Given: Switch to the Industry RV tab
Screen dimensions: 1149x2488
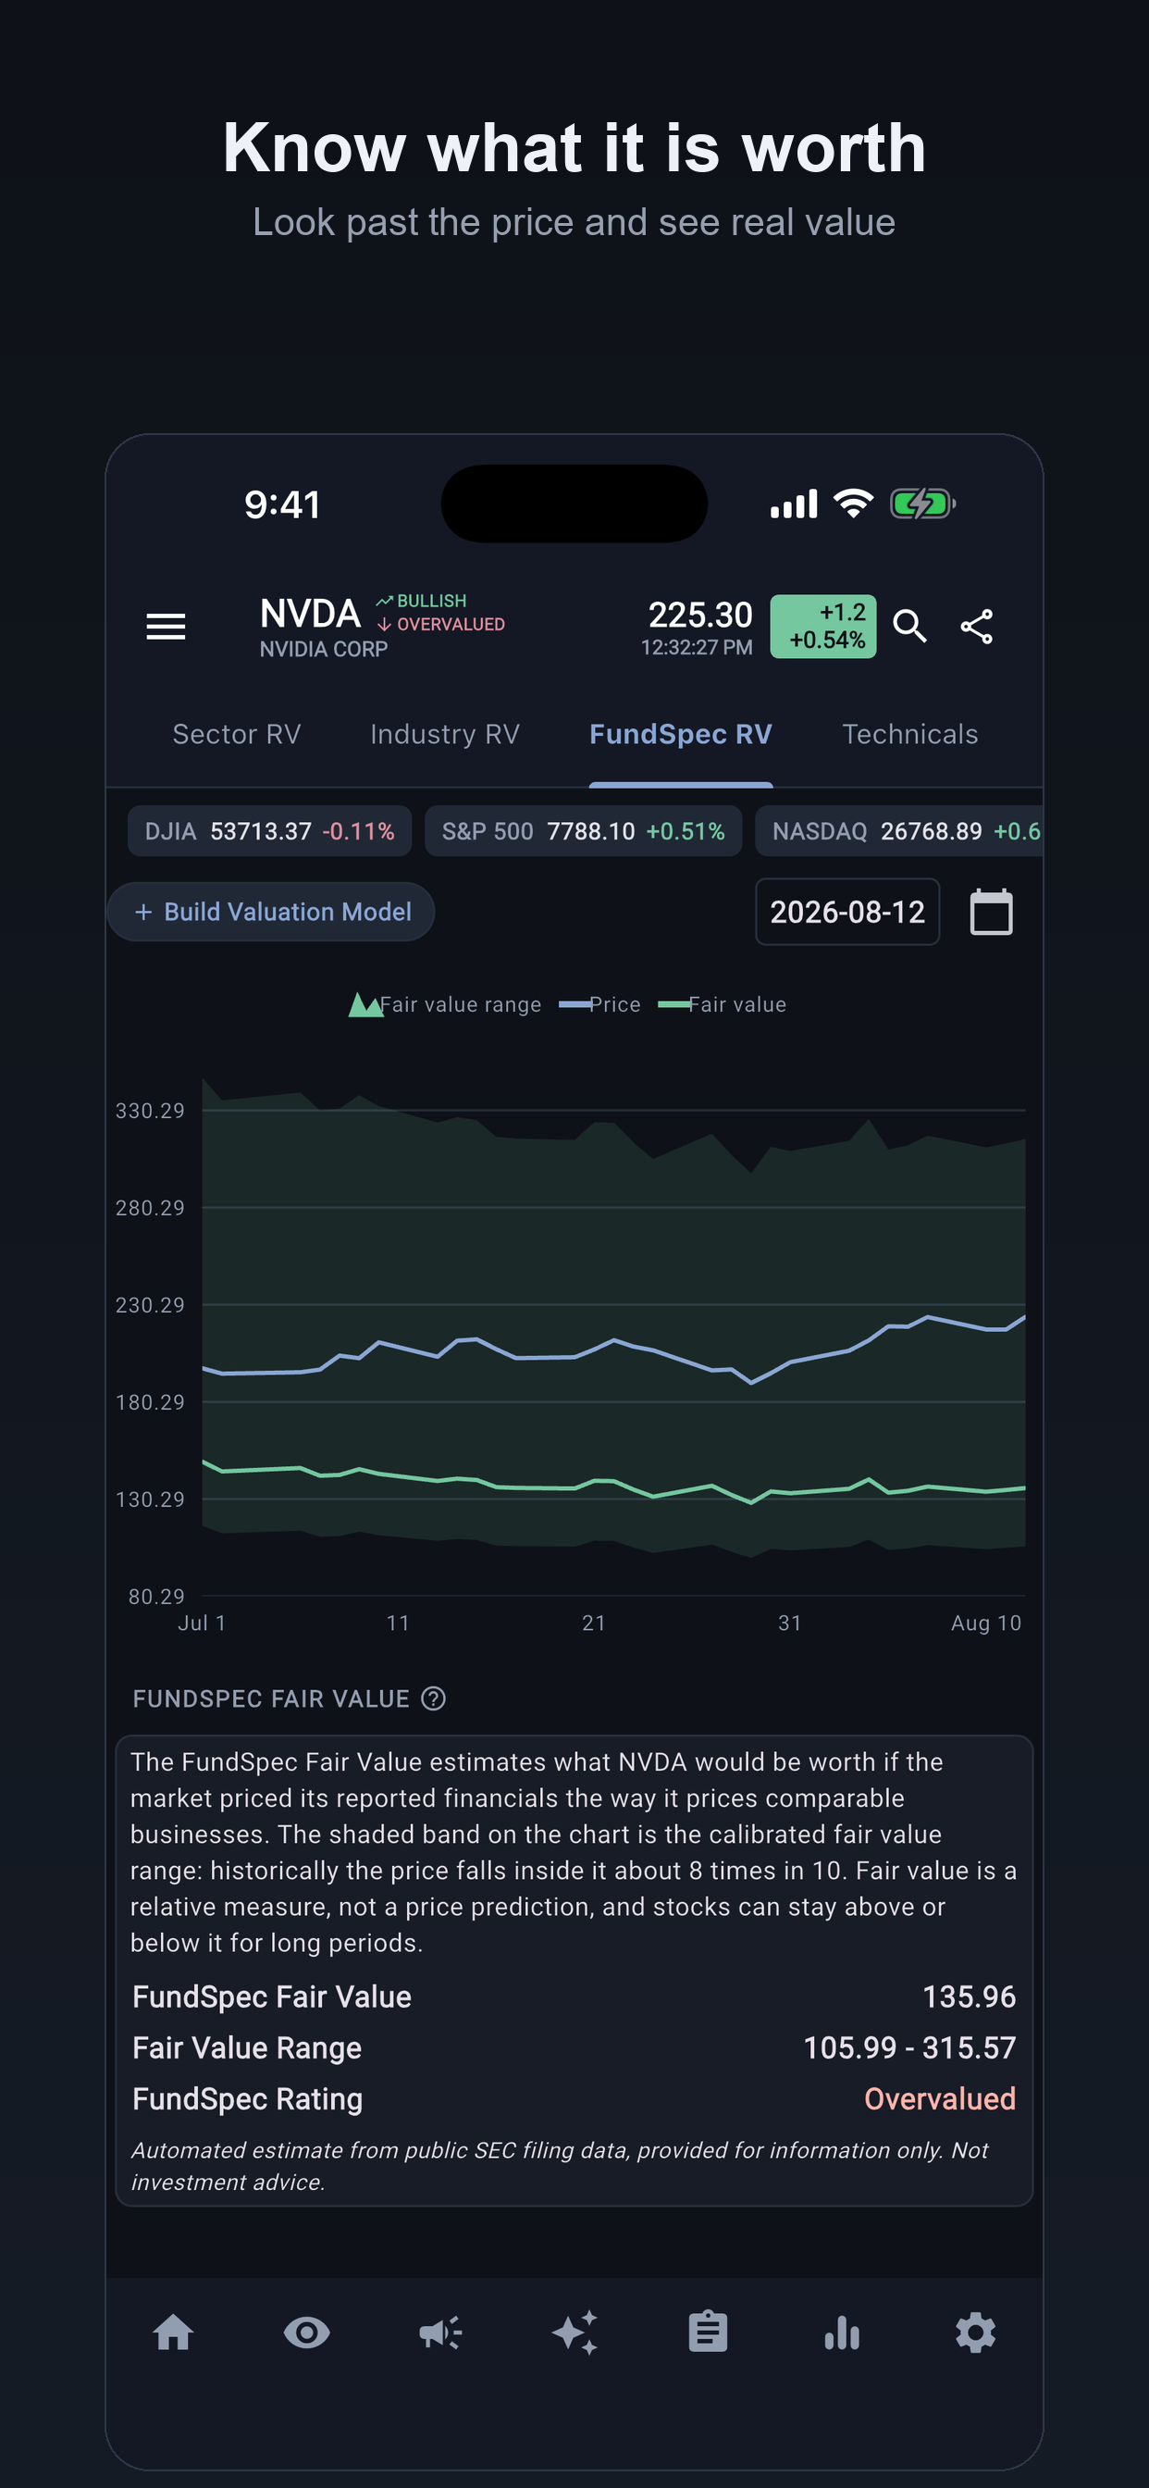Looking at the screenshot, I should click(445, 734).
